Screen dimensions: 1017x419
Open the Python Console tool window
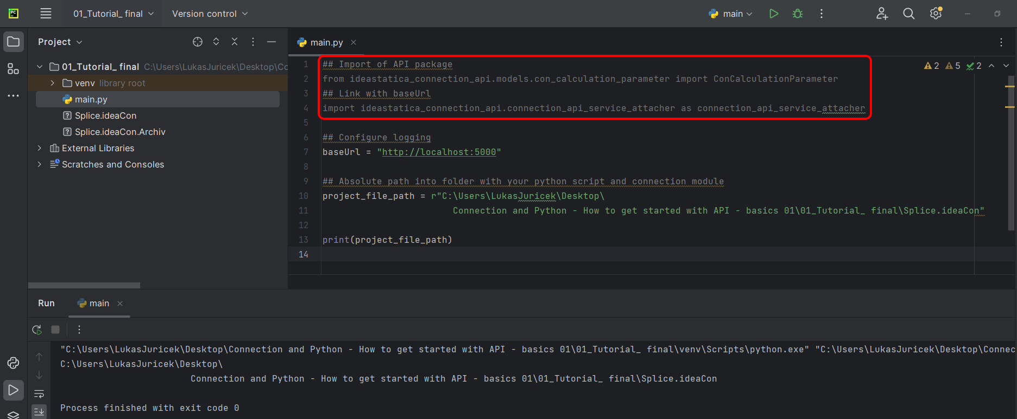click(13, 363)
